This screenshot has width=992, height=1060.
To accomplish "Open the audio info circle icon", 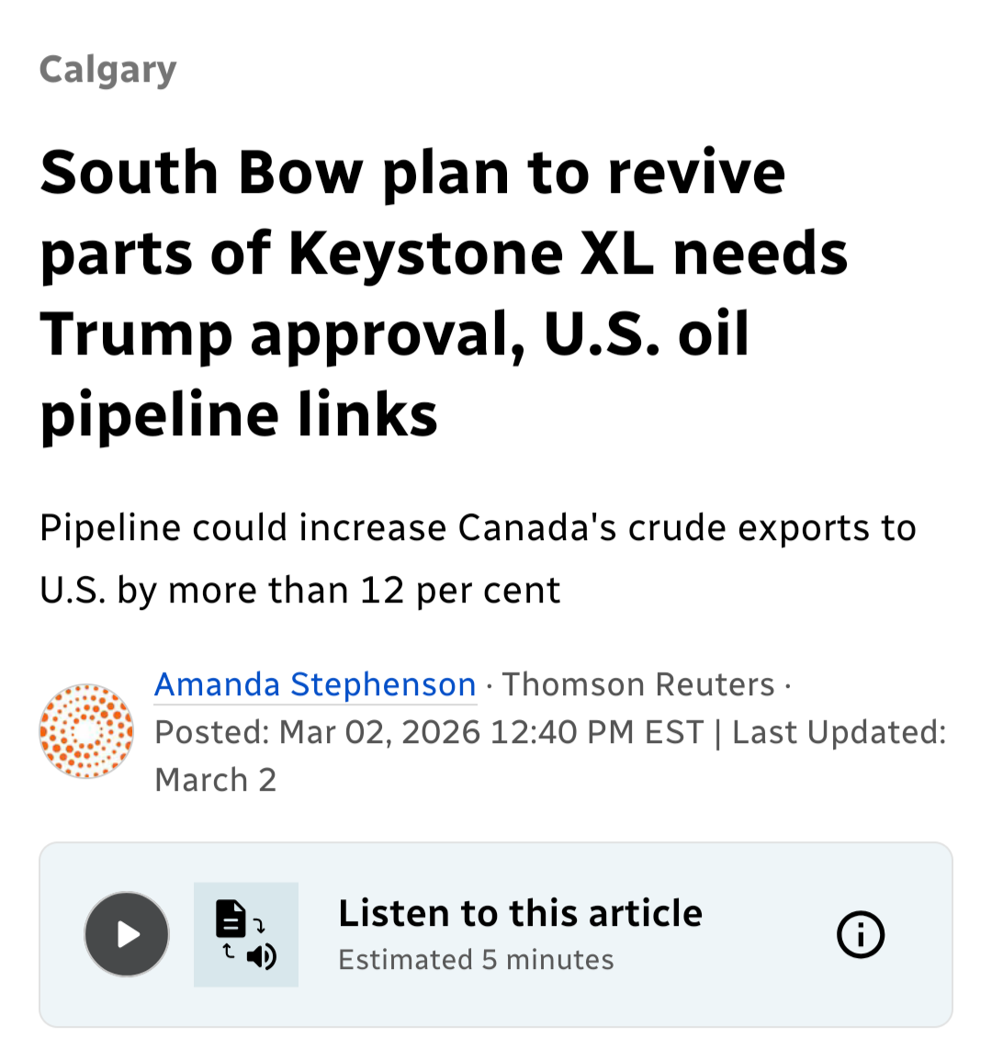I will pyautogui.click(x=860, y=935).
